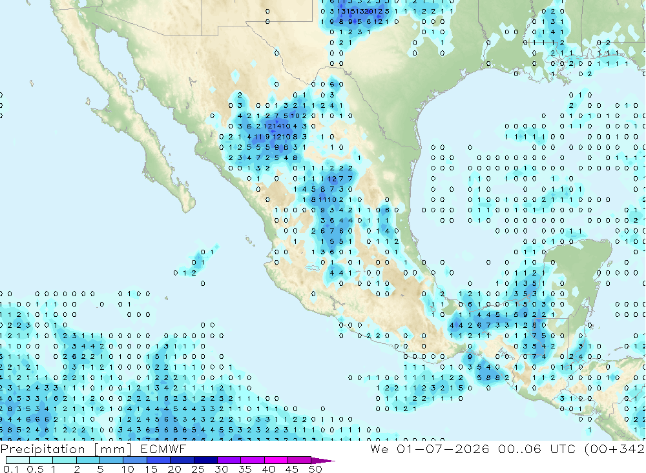
Task: Click the '10' legend value
Action: [128, 469]
